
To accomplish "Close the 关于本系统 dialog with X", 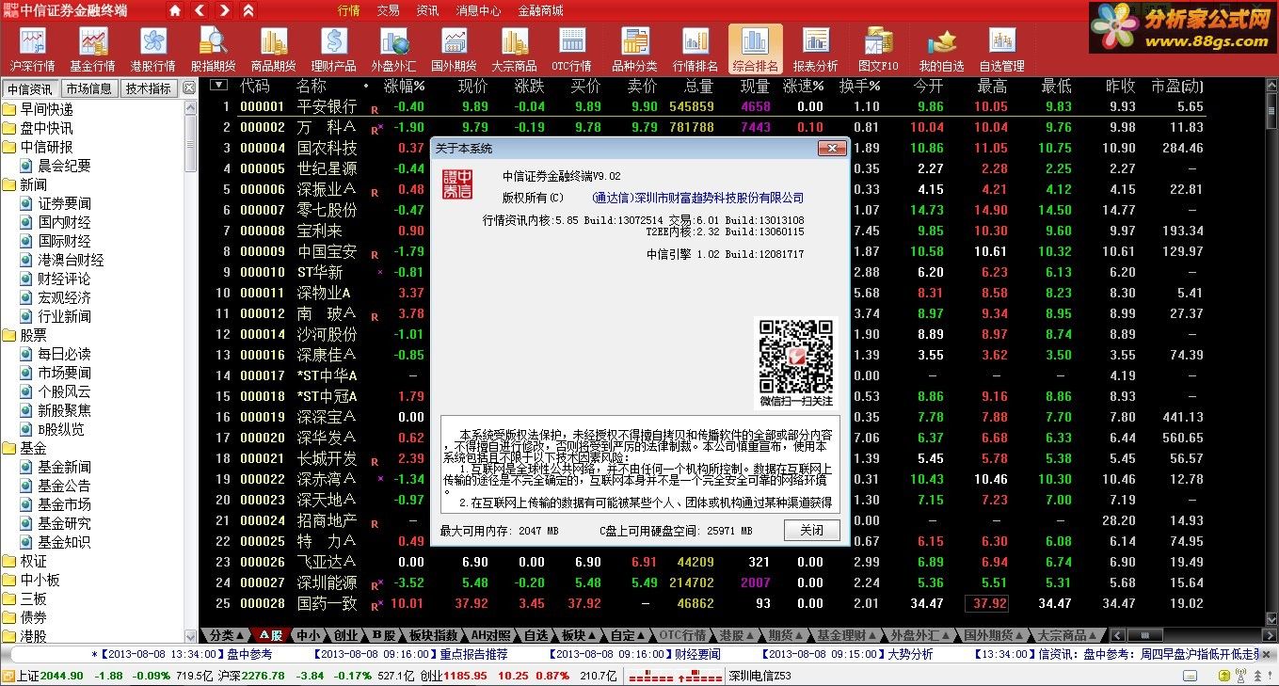I will pyautogui.click(x=832, y=148).
